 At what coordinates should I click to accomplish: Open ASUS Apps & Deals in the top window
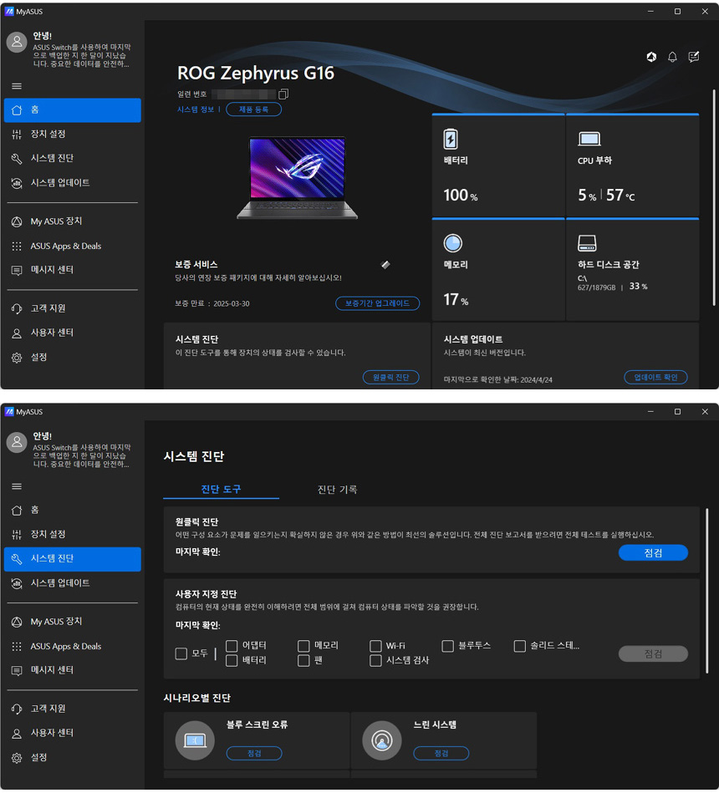point(73,247)
